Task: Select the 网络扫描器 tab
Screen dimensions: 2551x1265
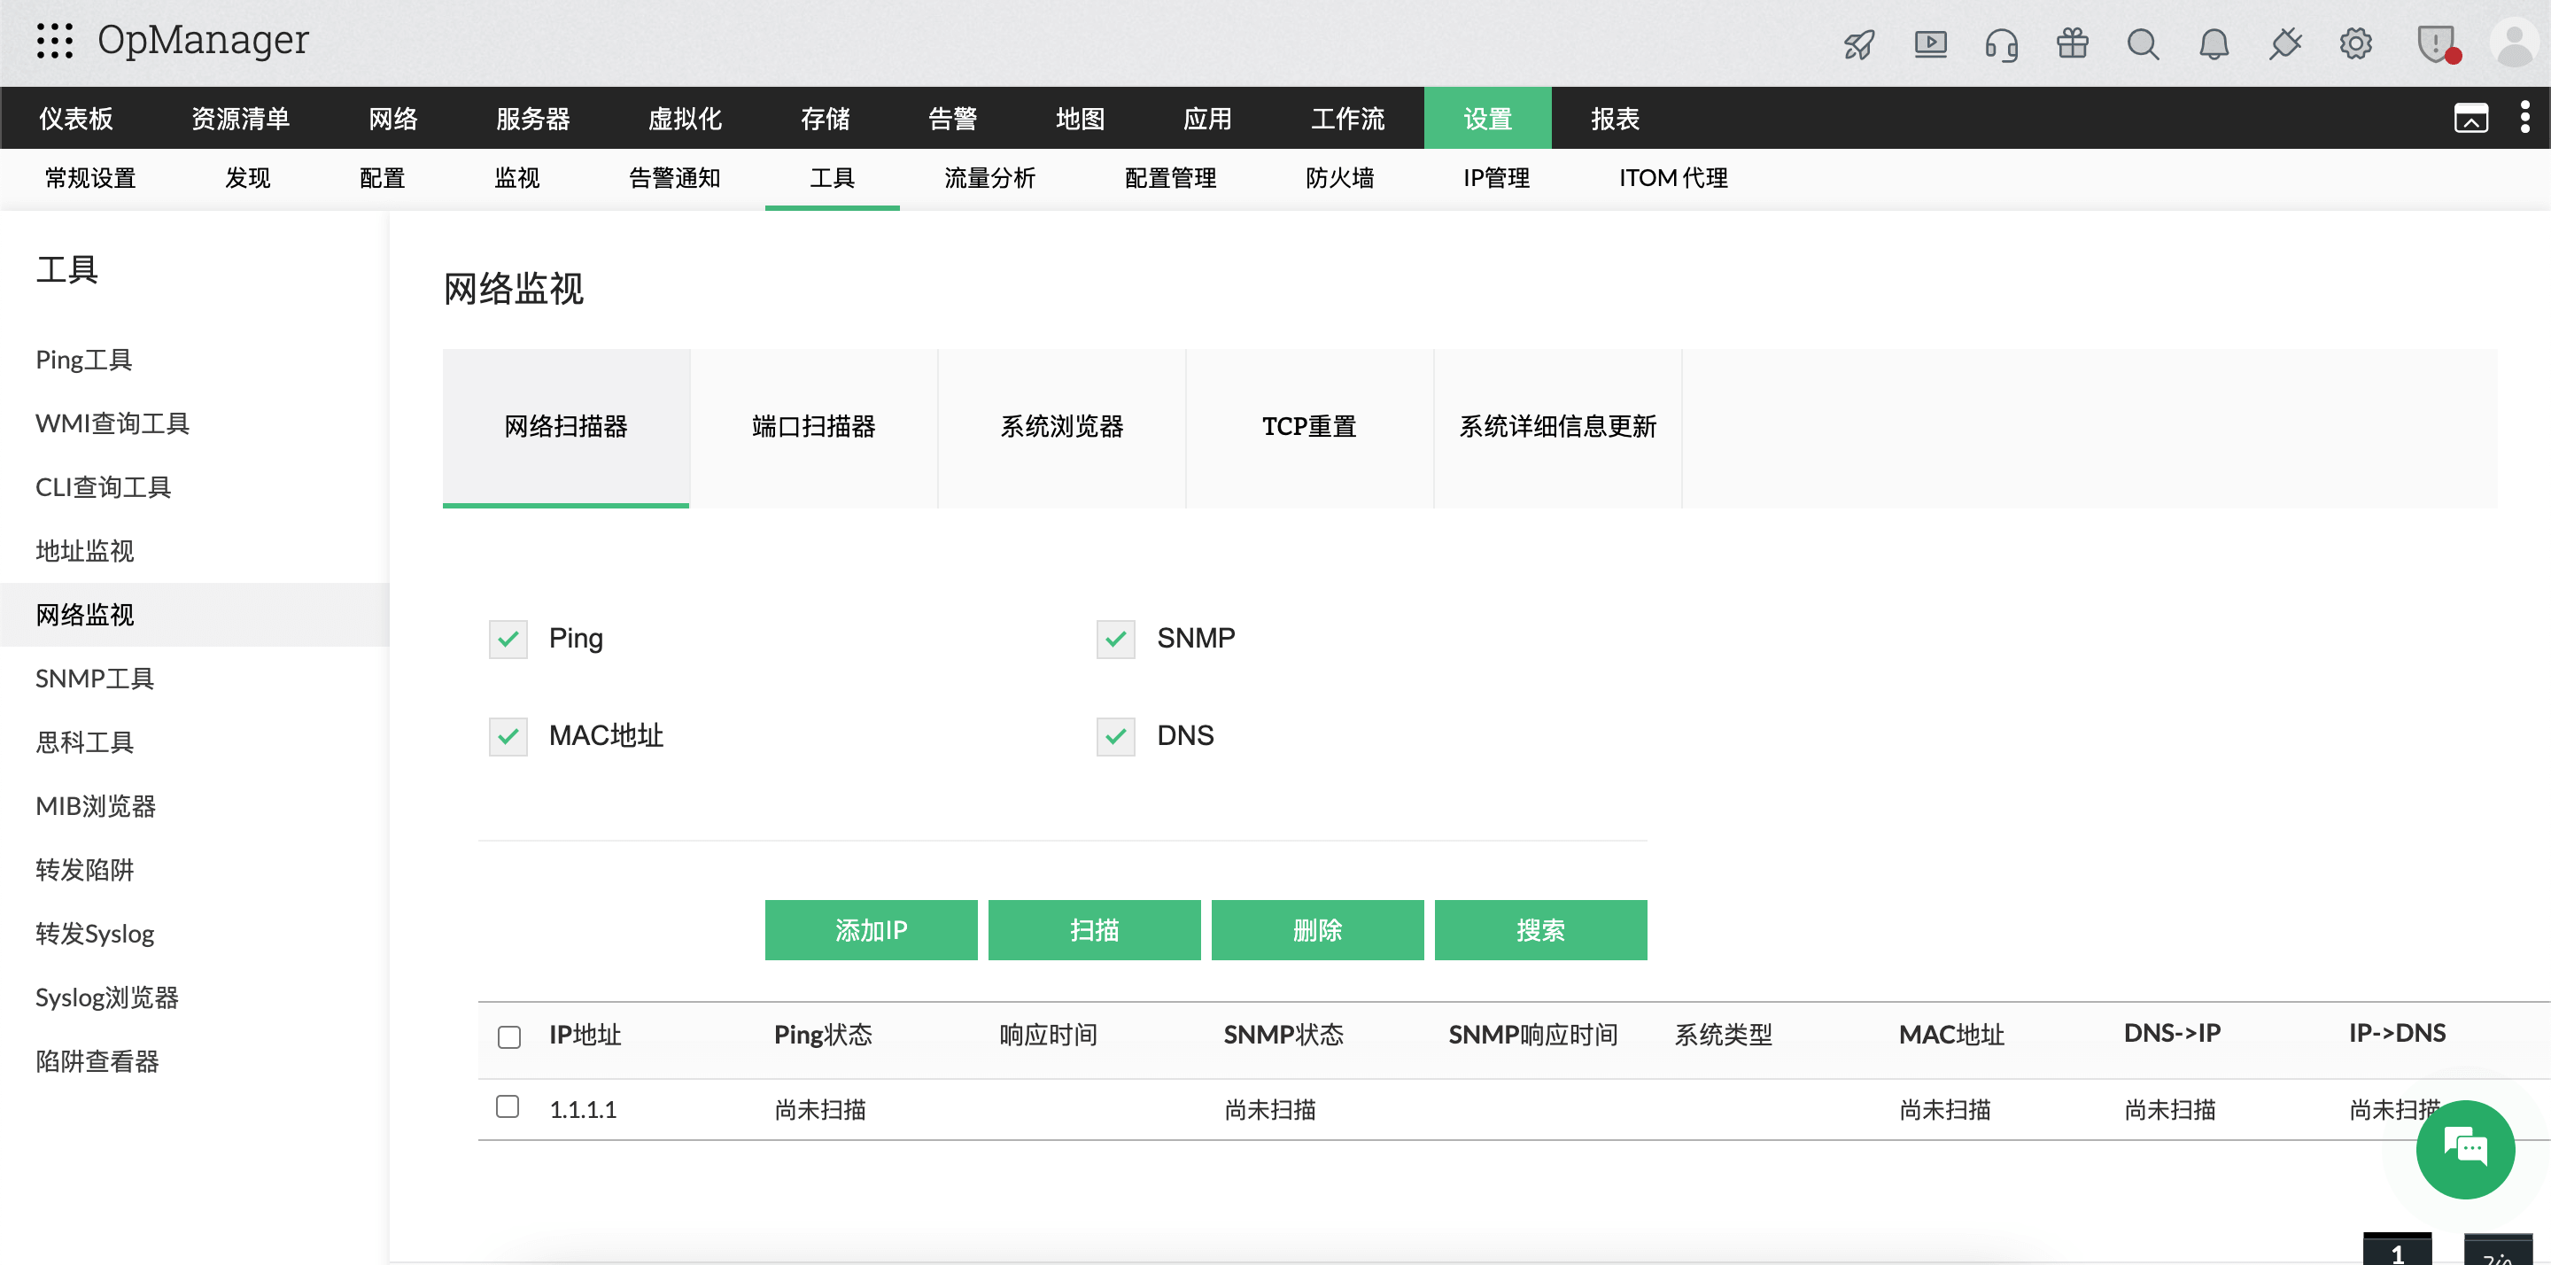Action: click(565, 427)
